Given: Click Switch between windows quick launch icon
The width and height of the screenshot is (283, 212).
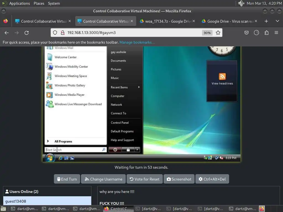Looking at the screenshot, I should [72, 158].
